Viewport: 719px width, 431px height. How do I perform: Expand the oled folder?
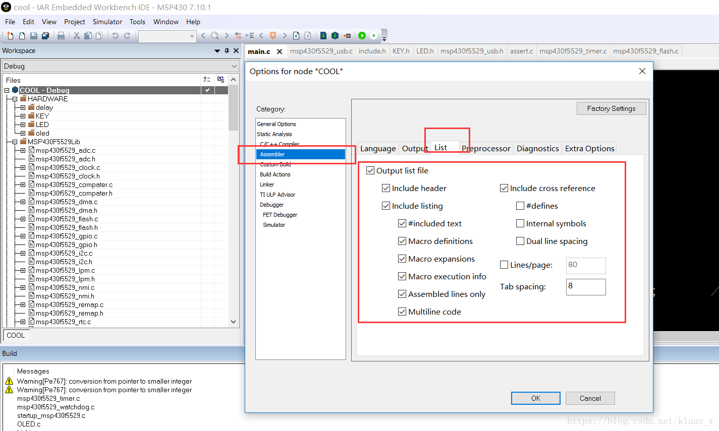coord(23,133)
